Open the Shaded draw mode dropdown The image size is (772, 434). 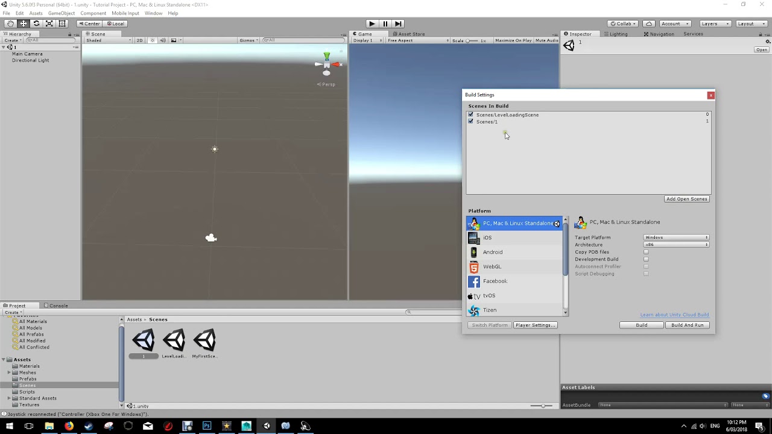(109, 40)
